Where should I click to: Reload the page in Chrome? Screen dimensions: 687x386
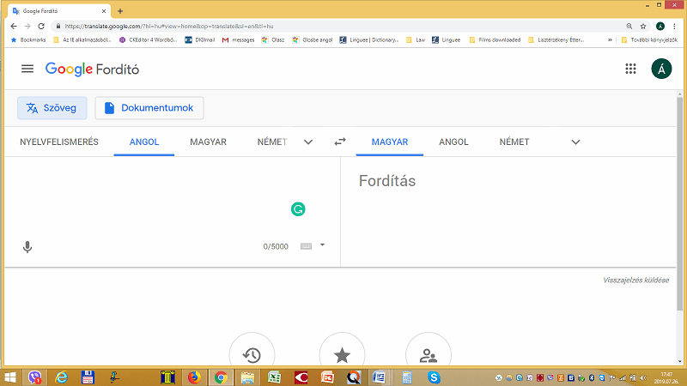(x=41, y=27)
